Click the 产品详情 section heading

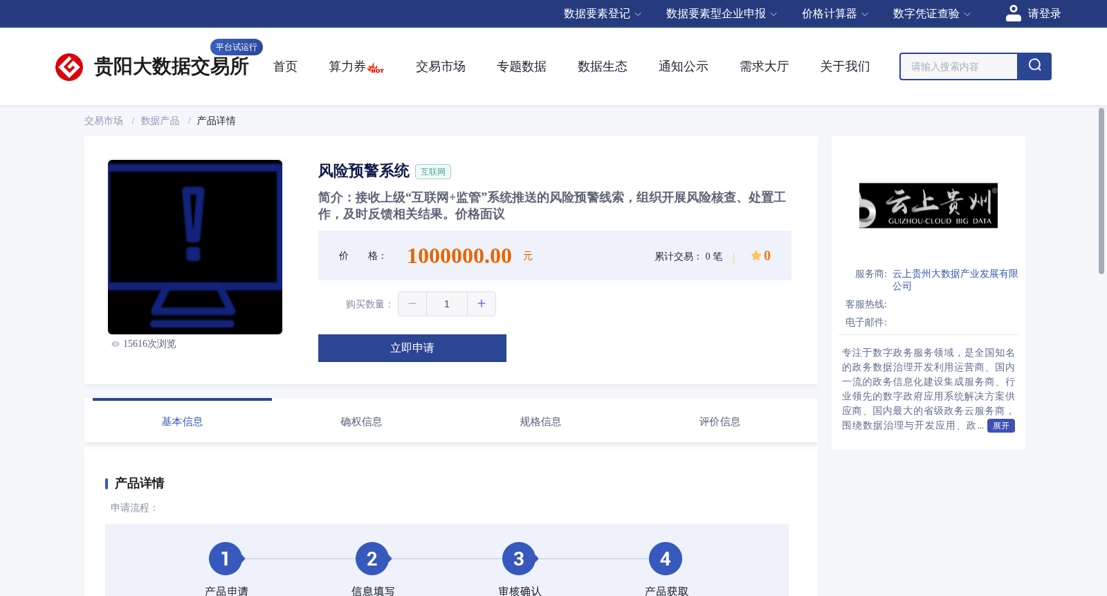[x=139, y=483]
